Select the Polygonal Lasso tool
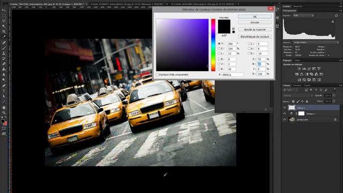The height and width of the screenshot is (193, 343). (x=4, y=21)
